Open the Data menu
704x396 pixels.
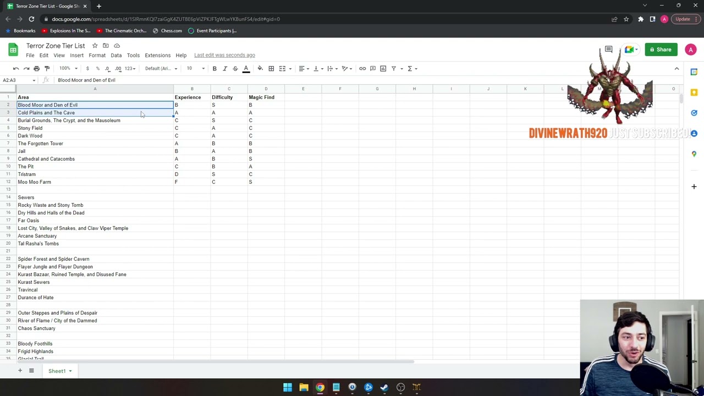tap(116, 55)
